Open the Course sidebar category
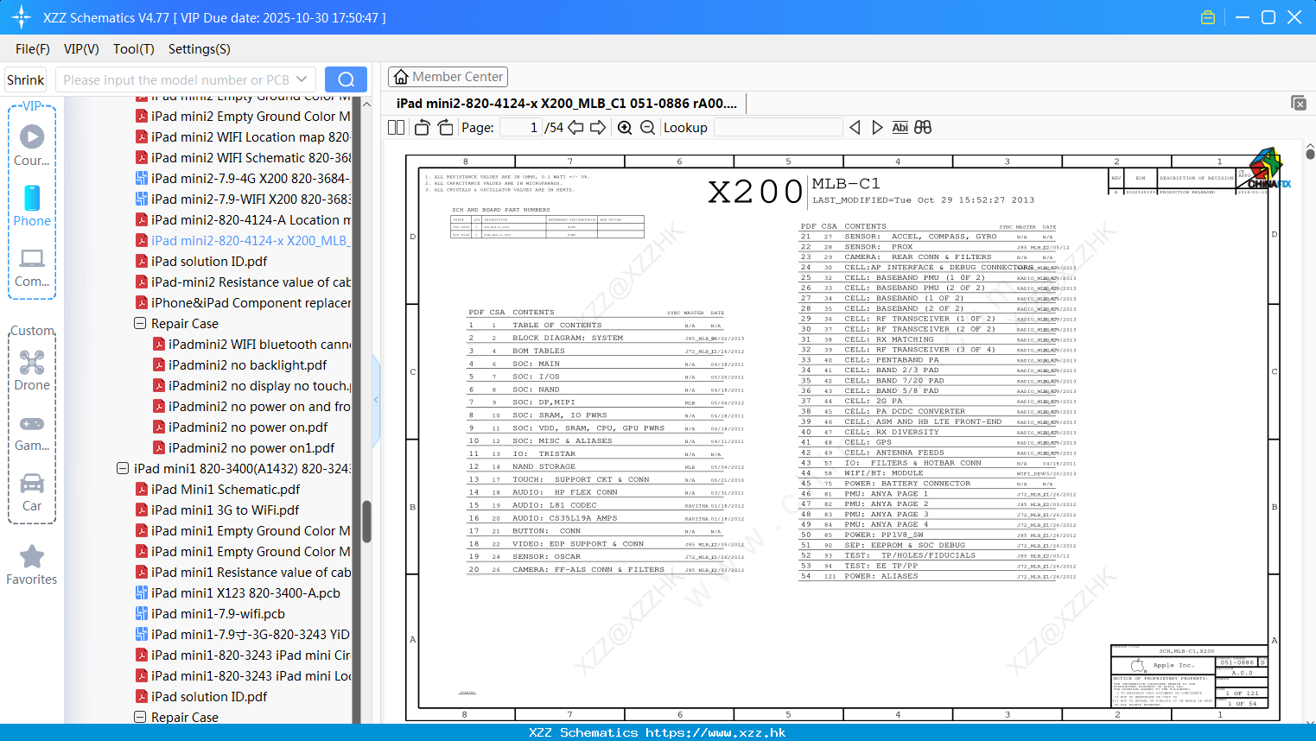The width and height of the screenshot is (1316, 741). [32, 146]
